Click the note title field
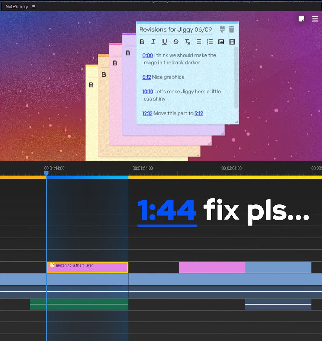The height and width of the screenshot is (341, 322). (175, 30)
